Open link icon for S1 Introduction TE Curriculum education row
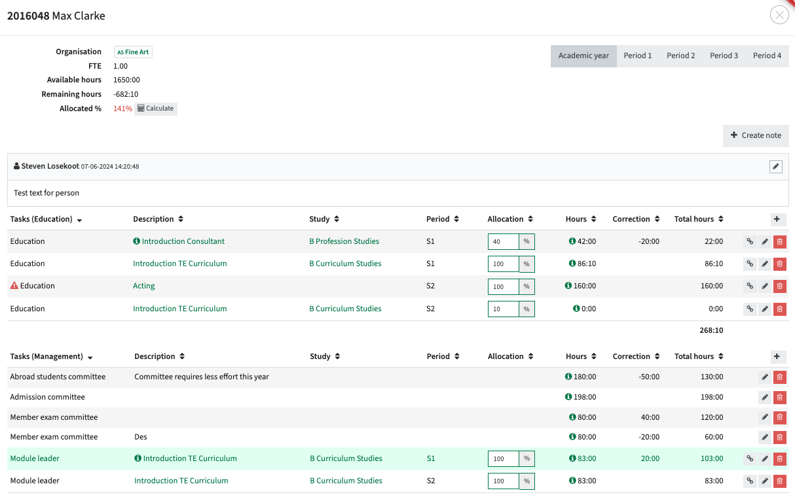 coord(750,264)
